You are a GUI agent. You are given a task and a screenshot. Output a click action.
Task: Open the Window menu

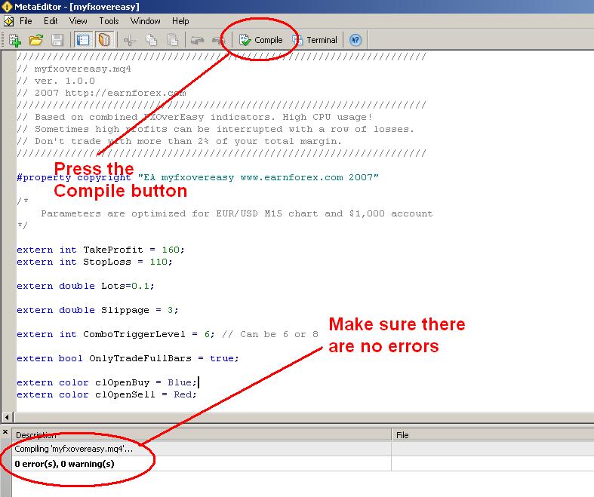pos(146,21)
